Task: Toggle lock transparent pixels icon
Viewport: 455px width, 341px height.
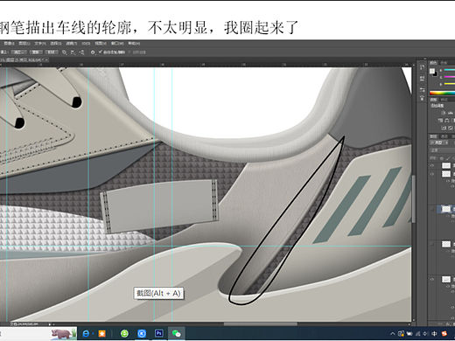Action: click(x=442, y=158)
